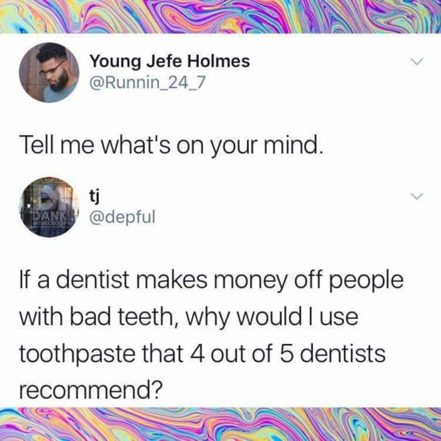Screen dimensions: 441x441
Task: Click the word "mind." in the first tweet
Action: [x=293, y=146]
